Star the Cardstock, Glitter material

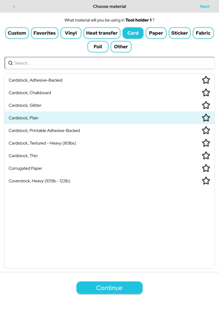click(x=206, y=105)
